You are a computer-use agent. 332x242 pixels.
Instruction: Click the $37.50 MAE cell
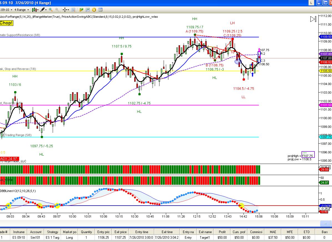273,237
